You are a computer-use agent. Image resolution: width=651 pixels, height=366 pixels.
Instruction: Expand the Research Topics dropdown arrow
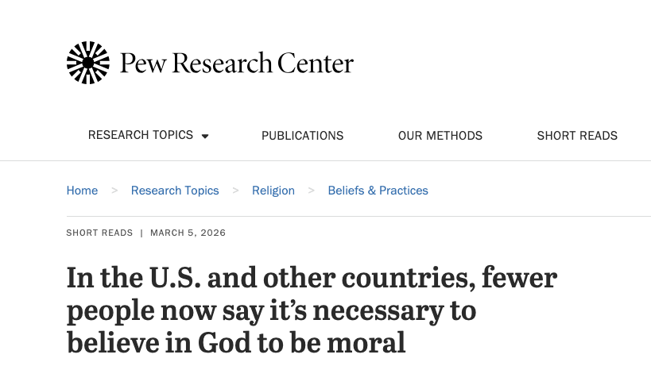(205, 136)
